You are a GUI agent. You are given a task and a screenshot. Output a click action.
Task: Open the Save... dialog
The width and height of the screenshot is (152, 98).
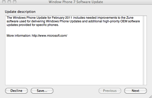coord(42,91)
